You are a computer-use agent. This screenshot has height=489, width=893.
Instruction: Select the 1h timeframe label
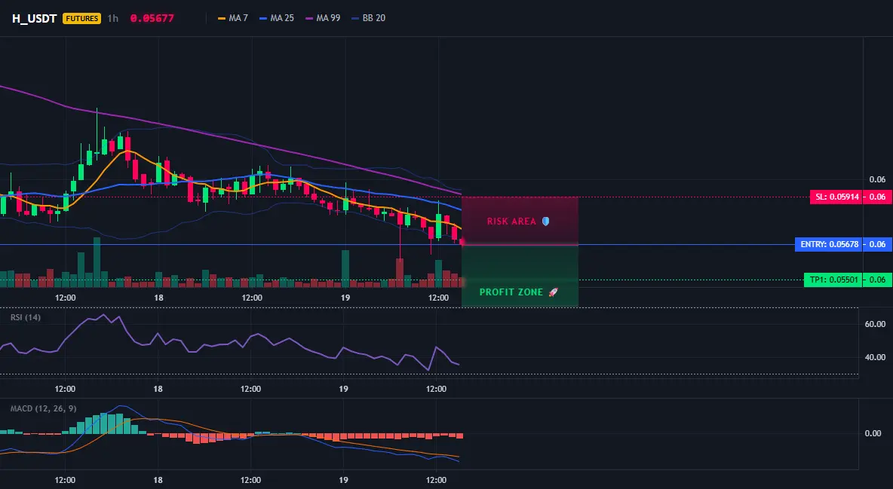[x=113, y=18]
